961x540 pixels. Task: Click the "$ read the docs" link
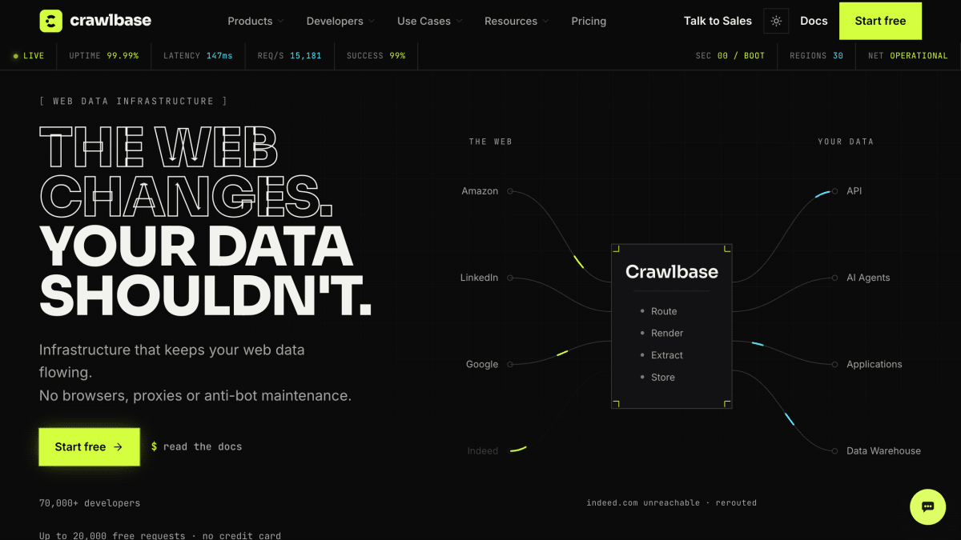(196, 446)
